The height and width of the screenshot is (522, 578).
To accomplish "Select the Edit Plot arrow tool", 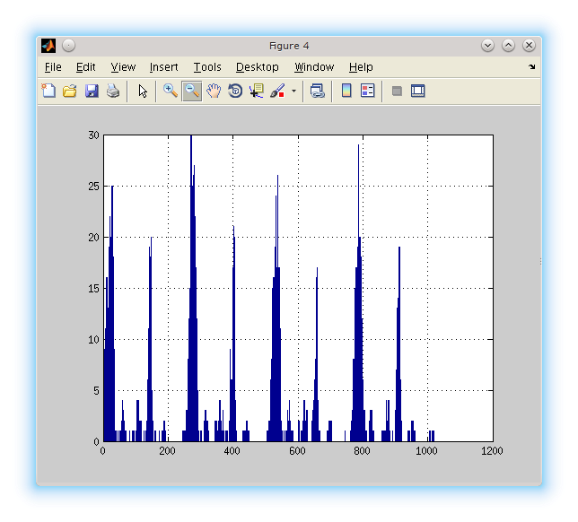I will click(143, 91).
